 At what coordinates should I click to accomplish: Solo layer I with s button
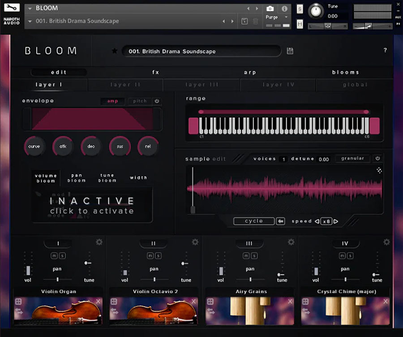click(62, 256)
